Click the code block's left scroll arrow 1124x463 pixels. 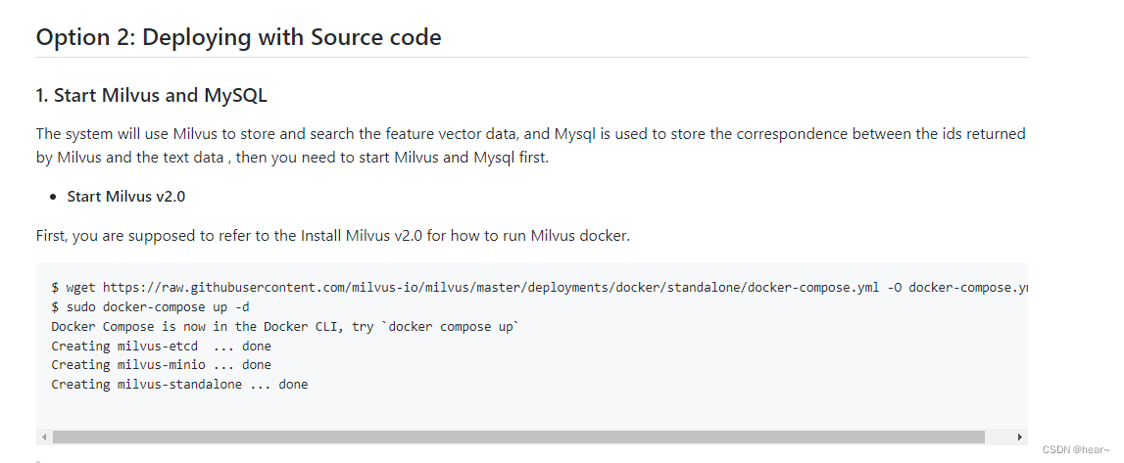[x=44, y=437]
